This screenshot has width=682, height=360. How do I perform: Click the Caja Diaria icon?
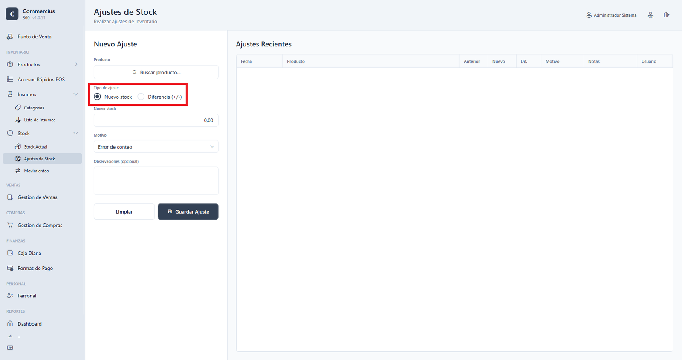[x=10, y=253]
